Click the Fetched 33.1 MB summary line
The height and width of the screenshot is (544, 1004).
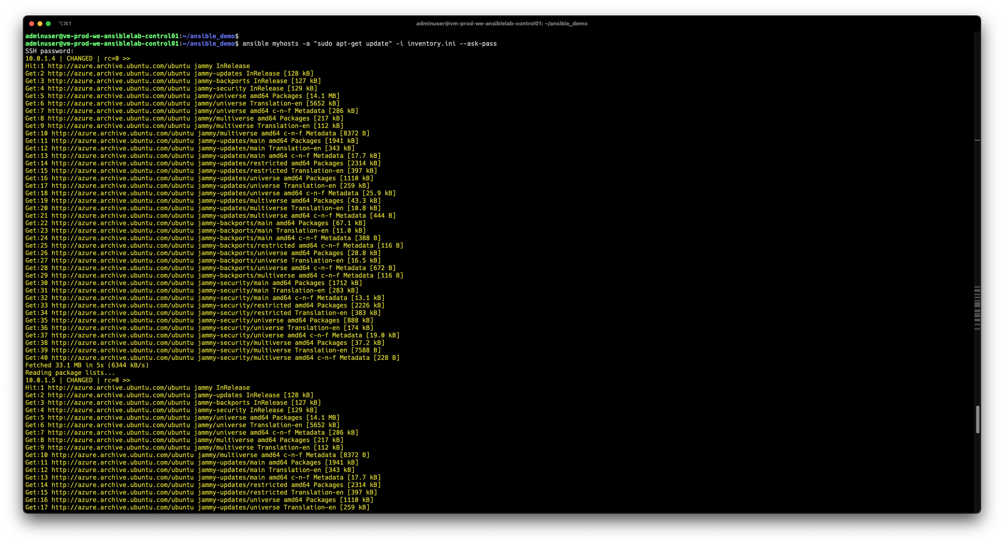pos(87,365)
